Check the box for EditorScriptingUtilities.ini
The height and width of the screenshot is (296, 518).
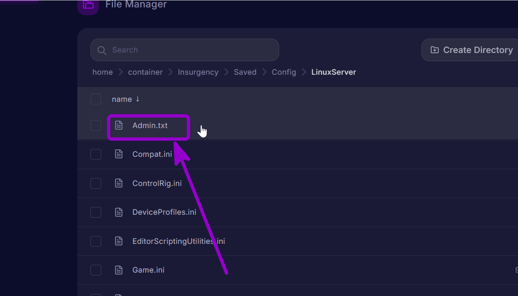96,241
